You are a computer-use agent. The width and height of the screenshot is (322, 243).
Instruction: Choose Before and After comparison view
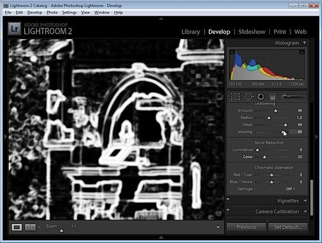[x=30, y=227]
